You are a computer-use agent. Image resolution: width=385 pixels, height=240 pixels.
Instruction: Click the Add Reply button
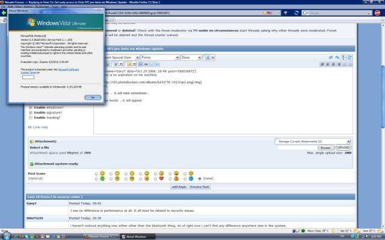point(179,187)
